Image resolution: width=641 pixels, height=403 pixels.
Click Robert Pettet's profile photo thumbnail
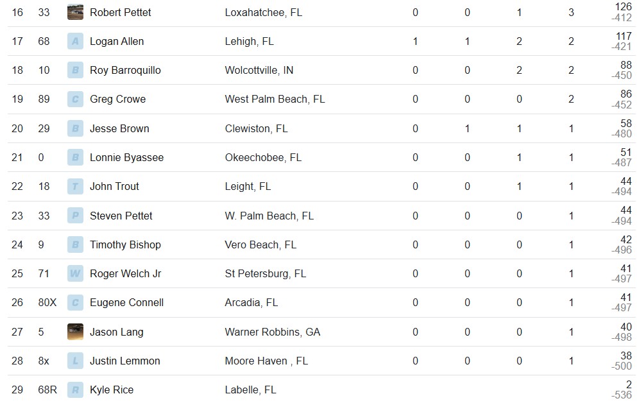coord(75,12)
